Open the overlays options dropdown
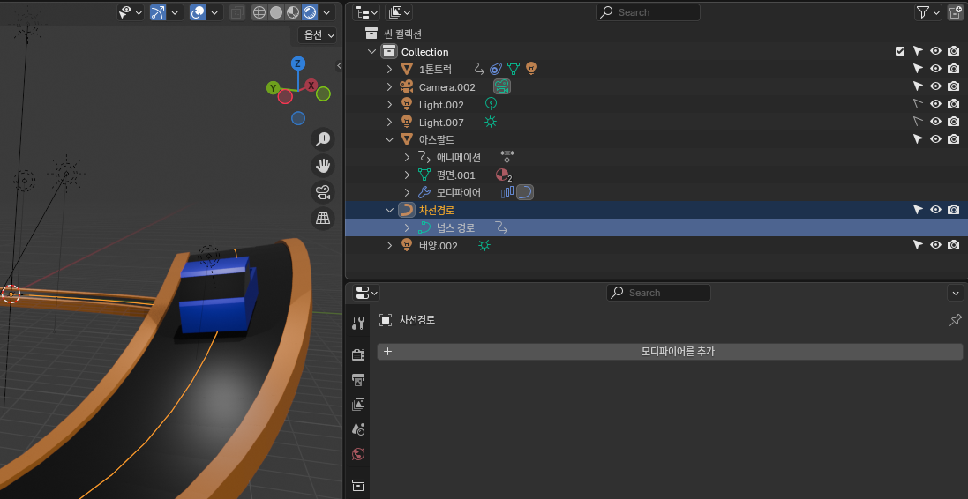Viewport: 968px width, 499px height. coord(214,12)
